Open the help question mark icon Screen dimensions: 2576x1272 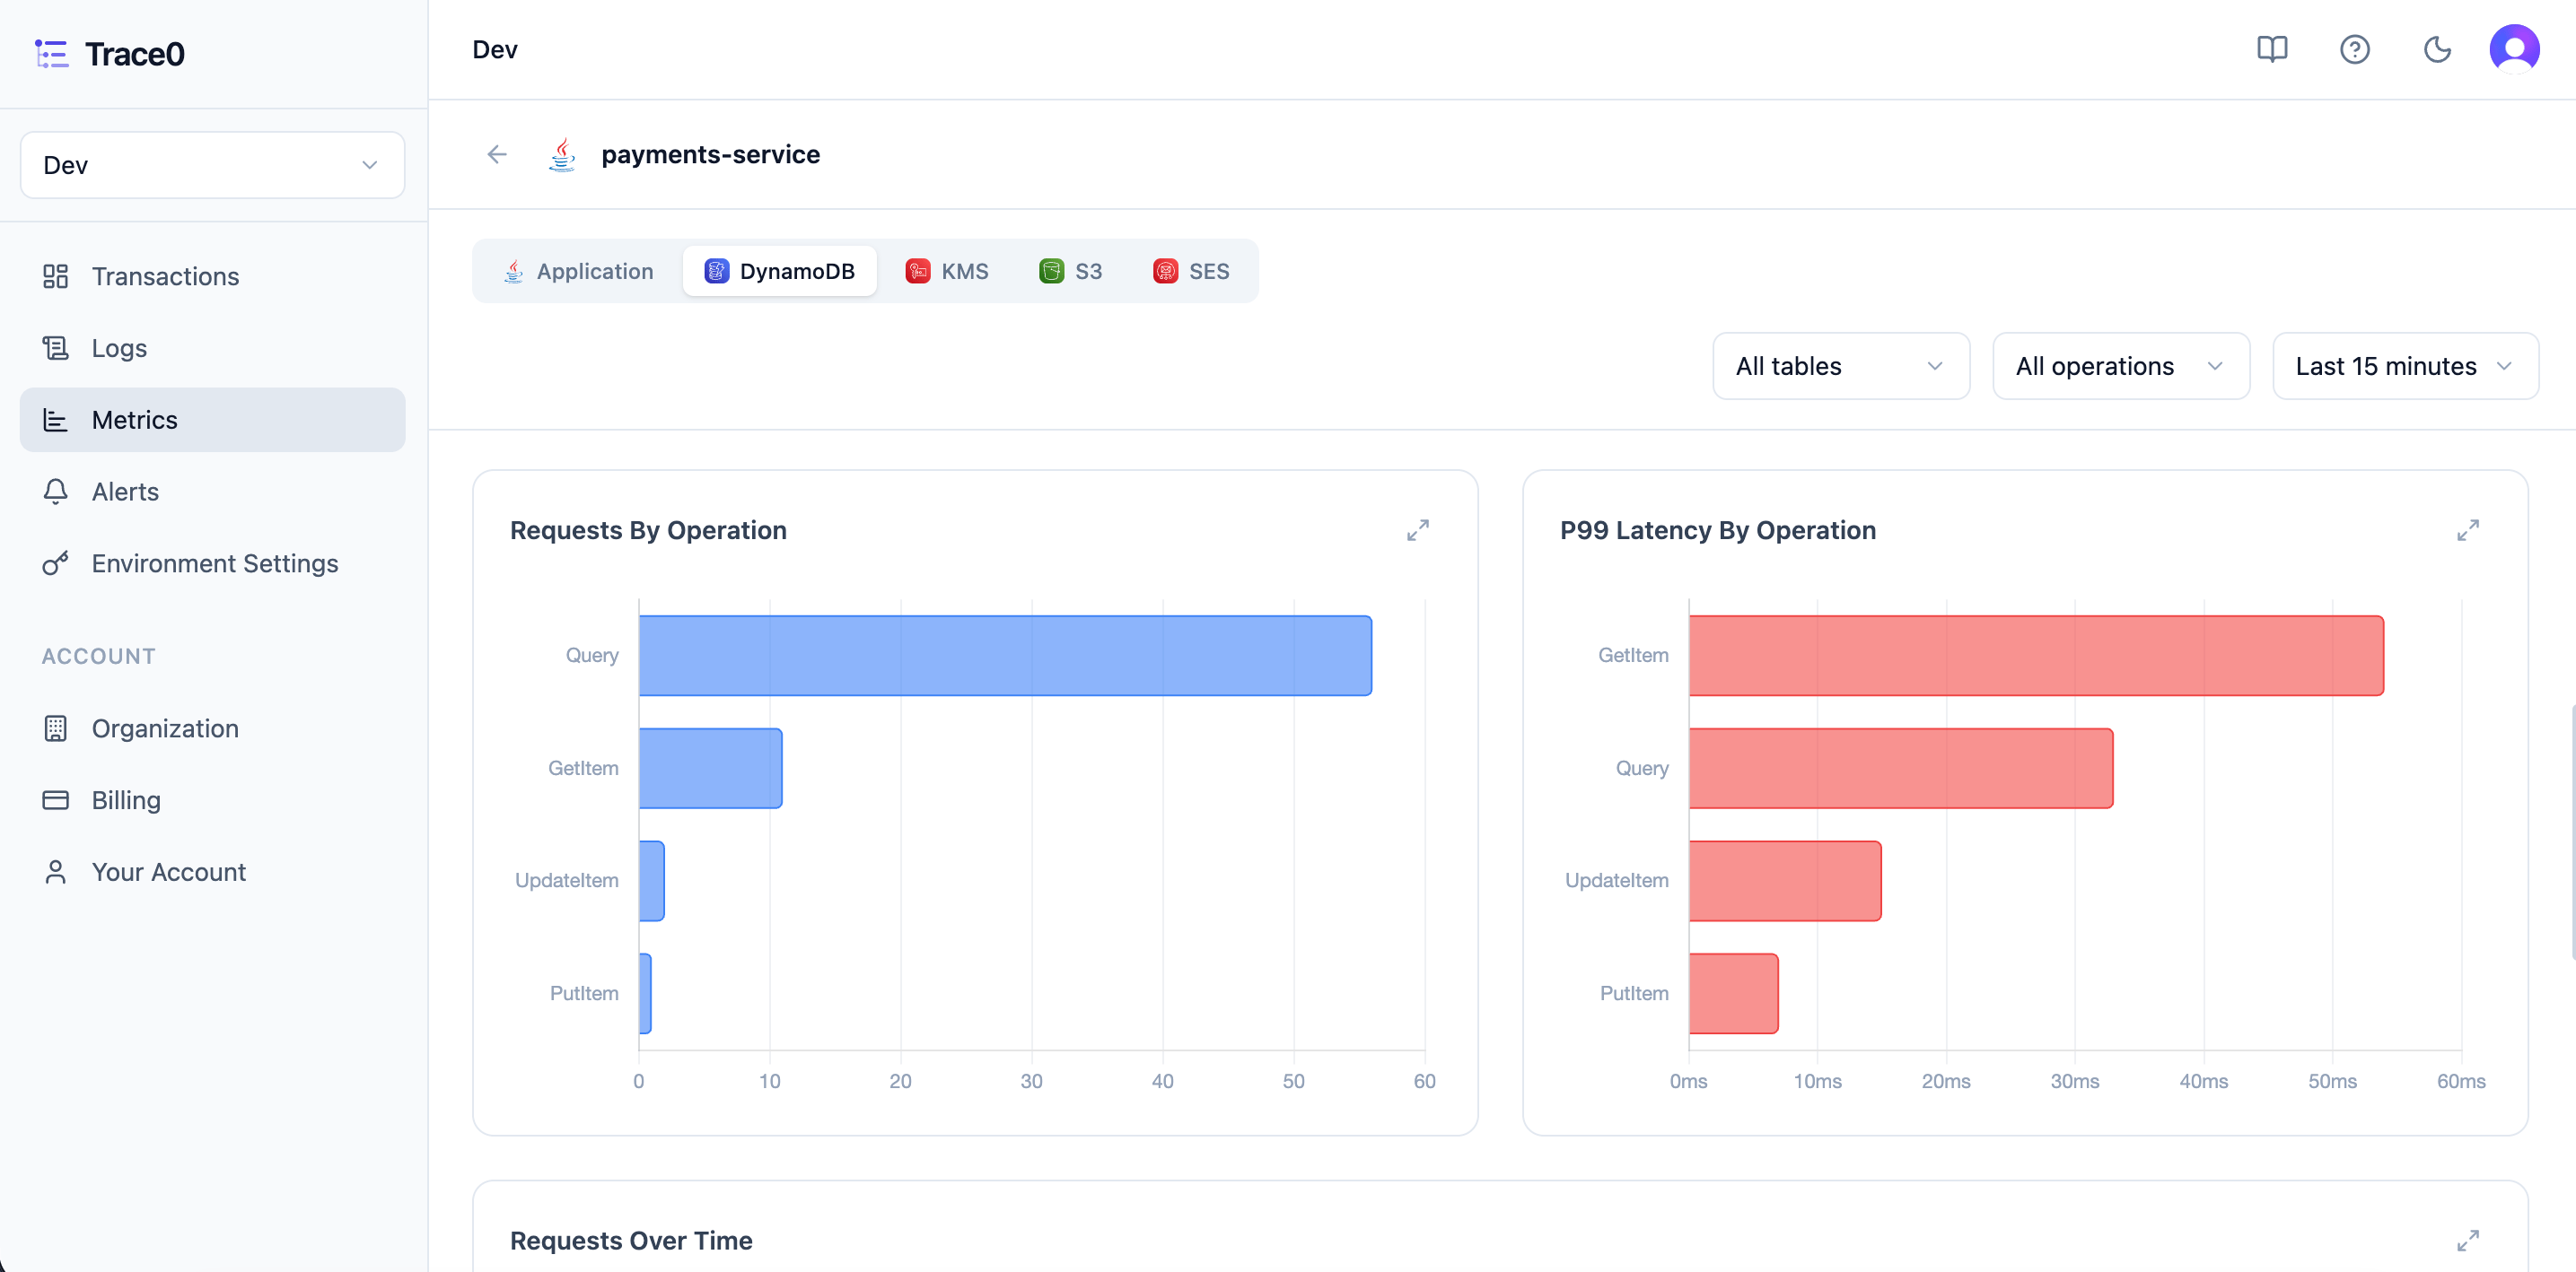2354,49
